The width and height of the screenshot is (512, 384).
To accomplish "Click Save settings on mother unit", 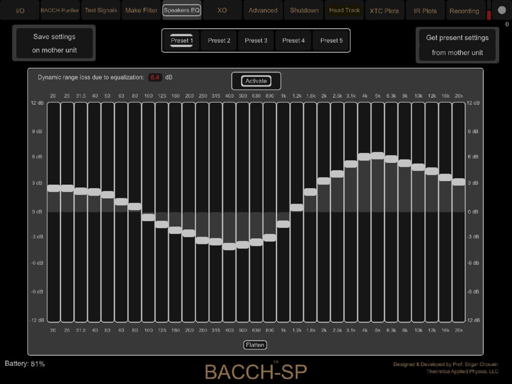I will pyautogui.click(x=54, y=43).
